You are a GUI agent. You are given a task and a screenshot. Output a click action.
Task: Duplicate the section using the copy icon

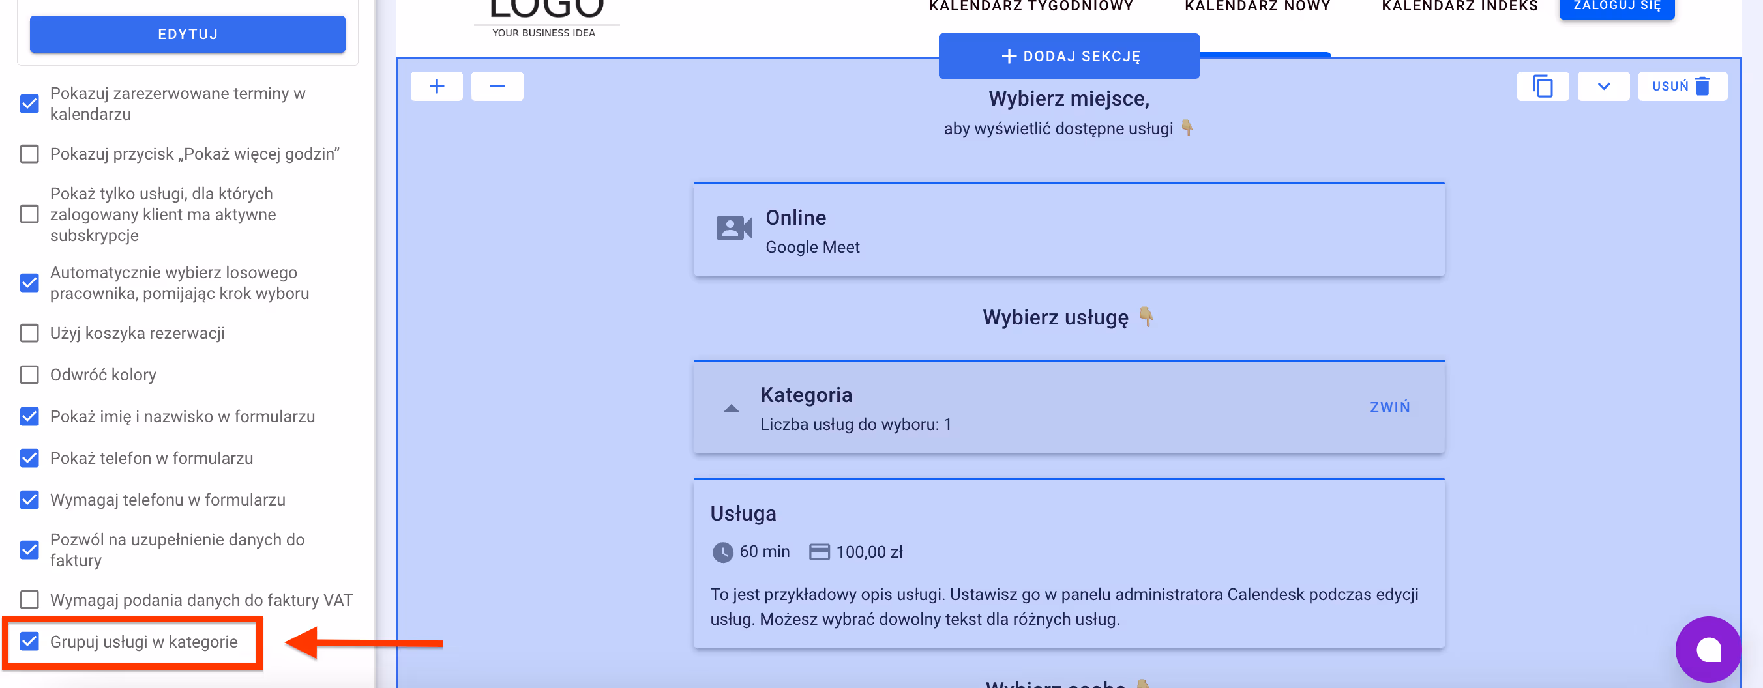point(1542,85)
